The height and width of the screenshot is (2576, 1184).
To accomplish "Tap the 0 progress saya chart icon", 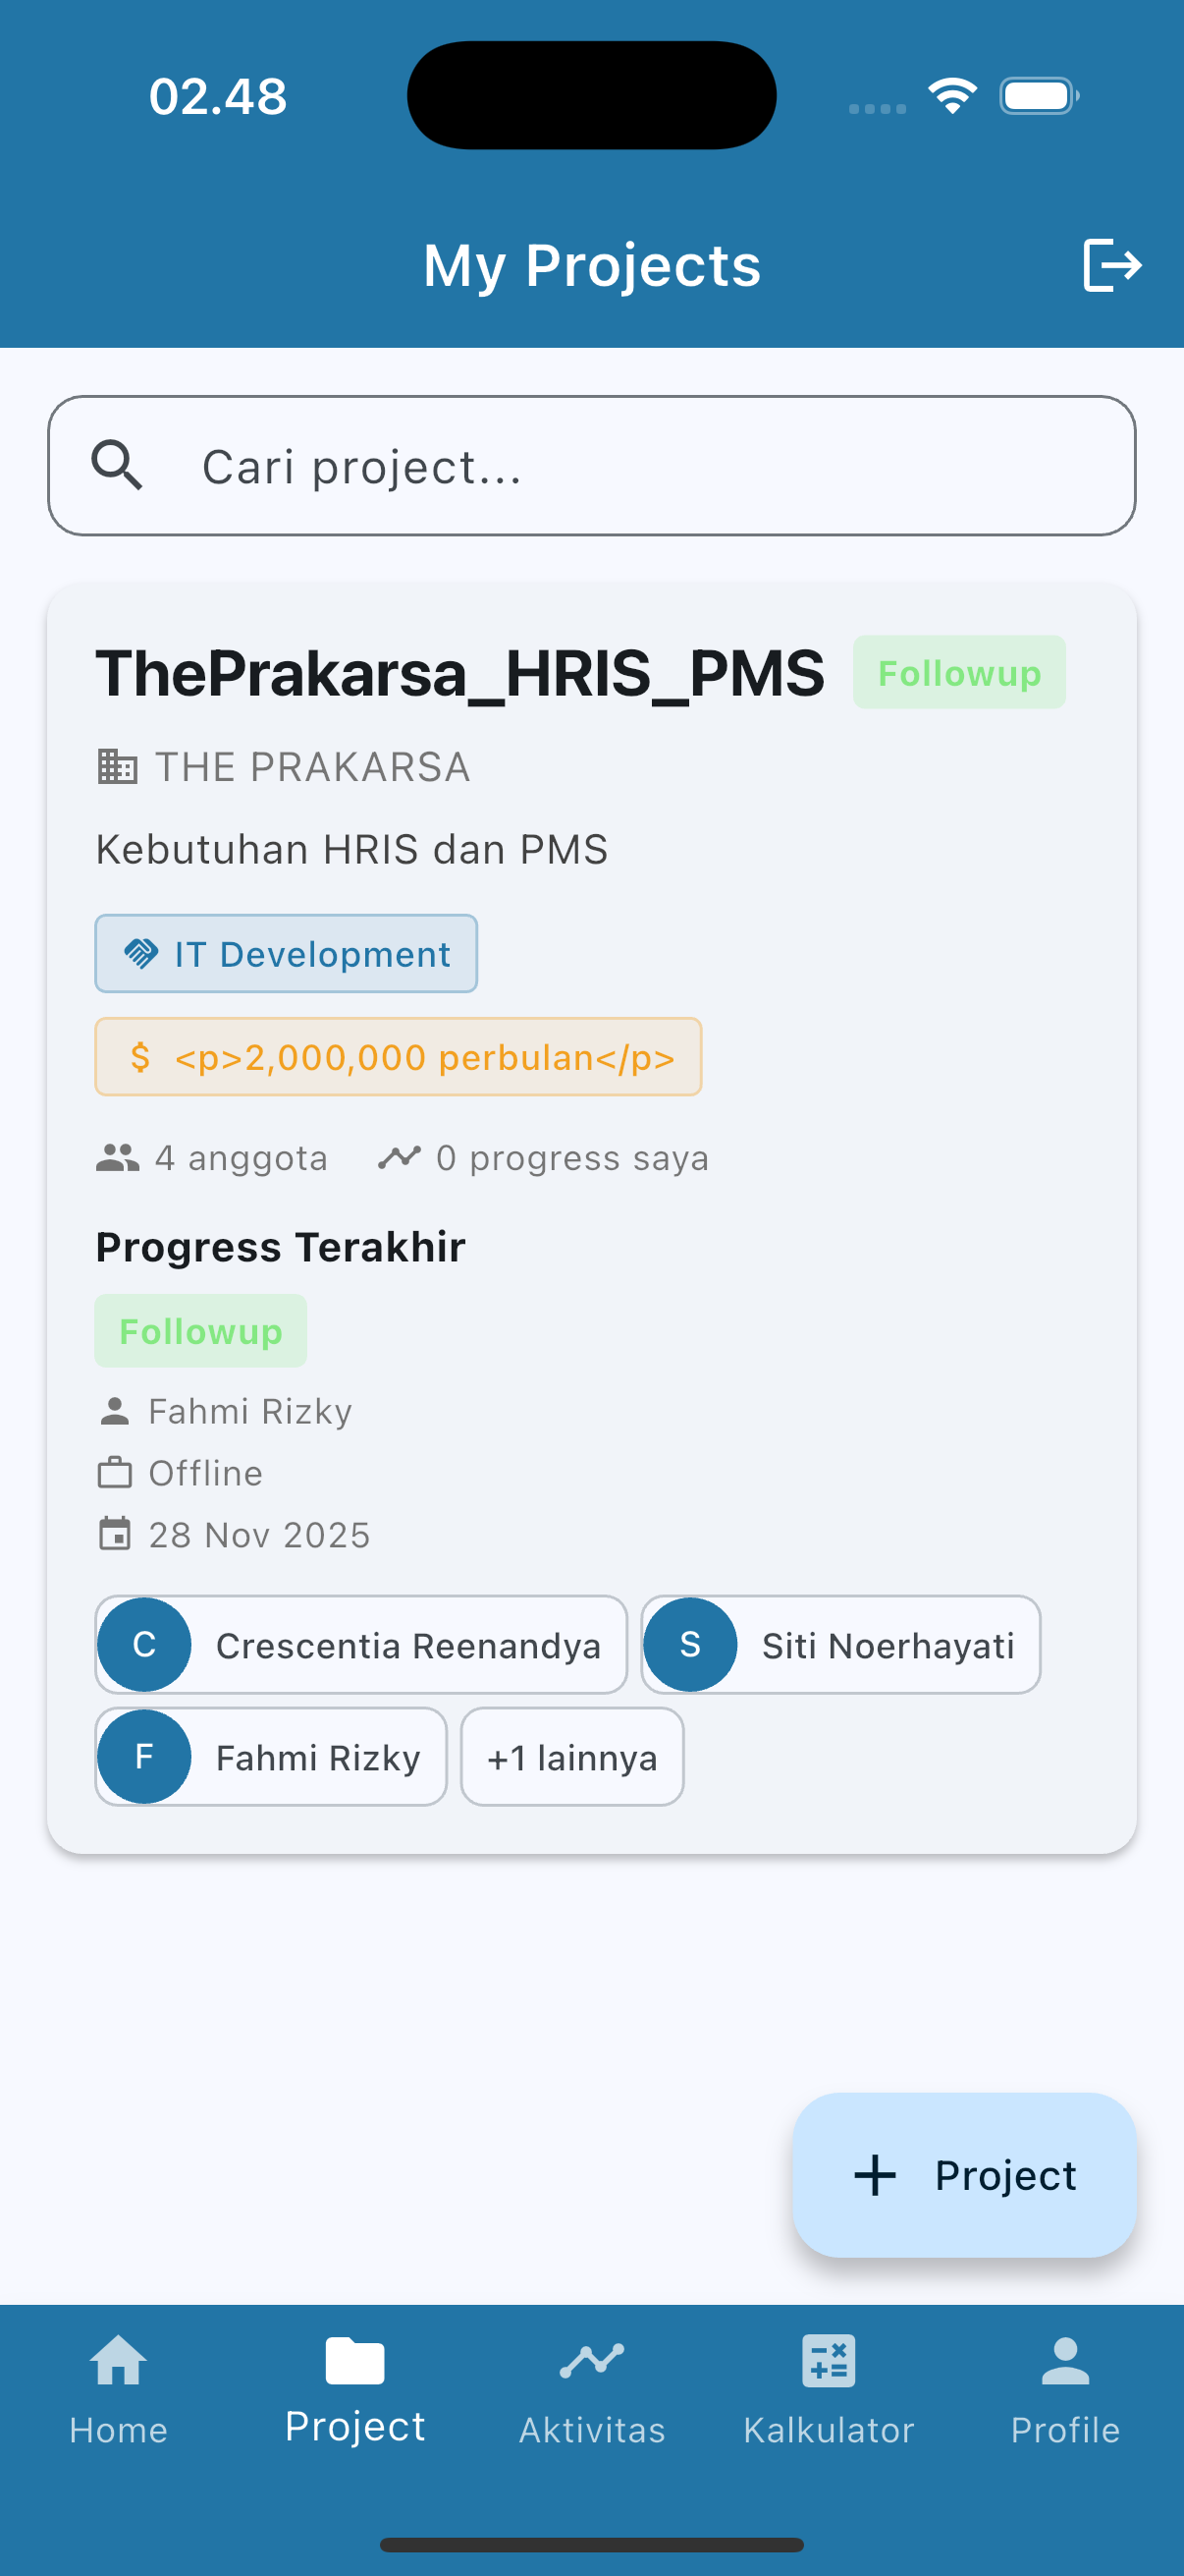I will coord(399,1158).
